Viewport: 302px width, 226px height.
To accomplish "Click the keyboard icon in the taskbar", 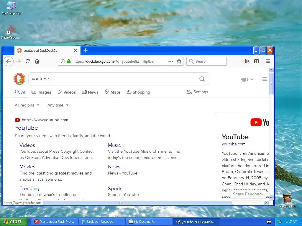I will click(269, 222).
